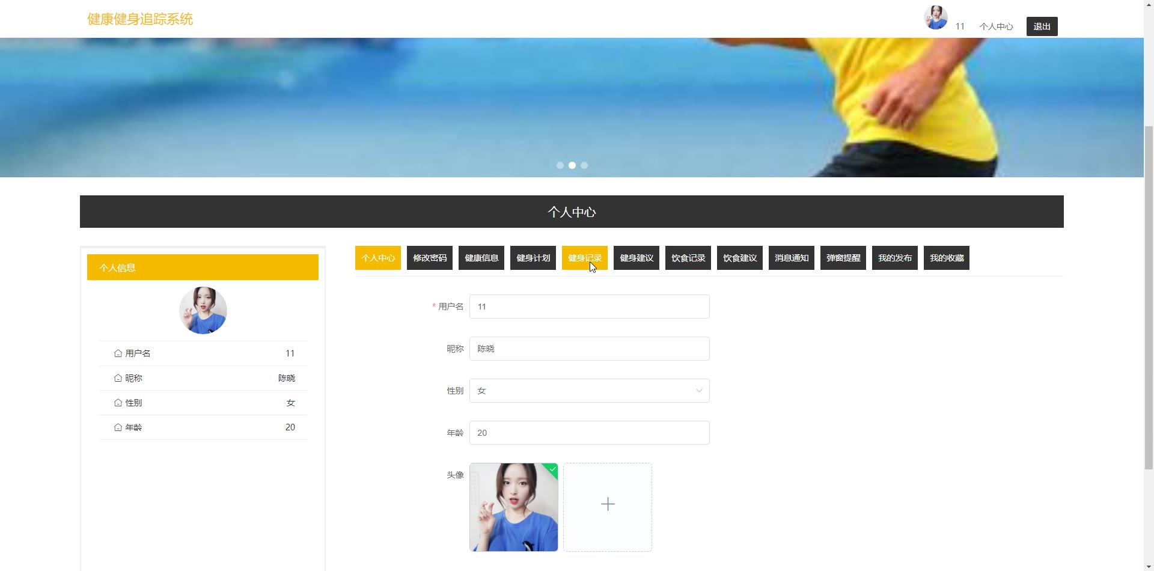
Task: Click scrollbar down arrow
Action: (x=1149, y=566)
